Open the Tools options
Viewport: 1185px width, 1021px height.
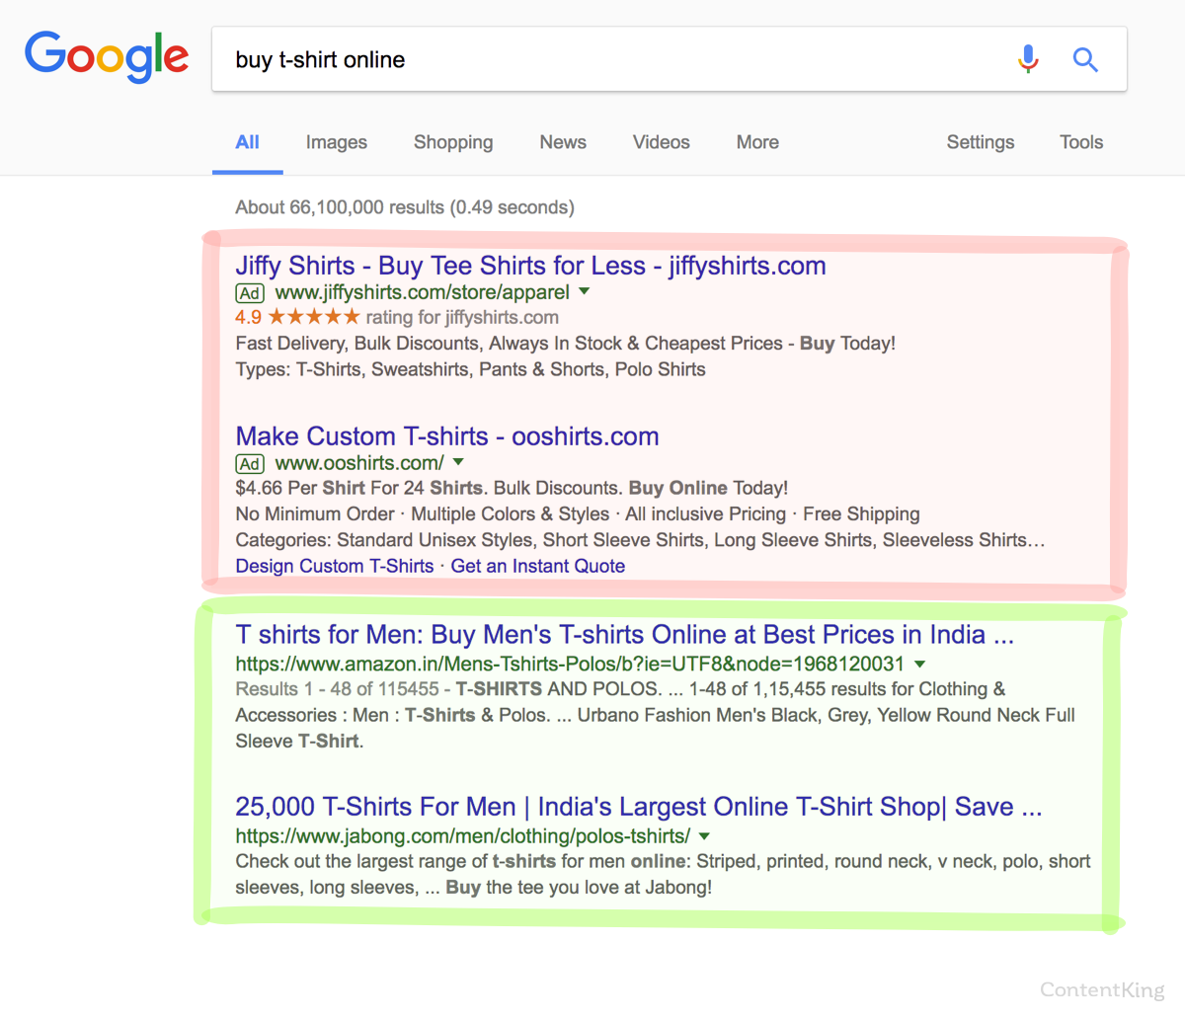click(x=1081, y=142)
